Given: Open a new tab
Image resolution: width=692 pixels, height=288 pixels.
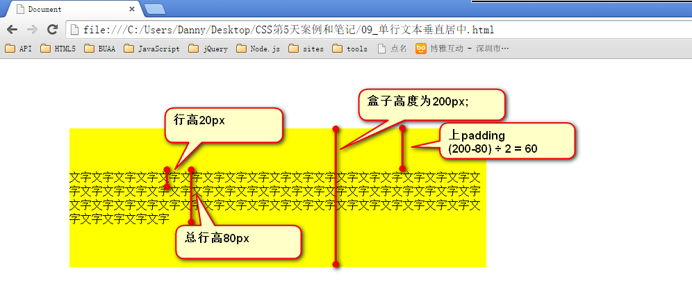Looking at the screenshot, I should (x=154, y=9).
